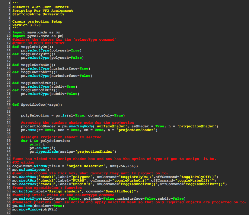
Task: Click "def toggleNurbsOff():" definition
Action: pyautogui.click(x=35, y=72)
